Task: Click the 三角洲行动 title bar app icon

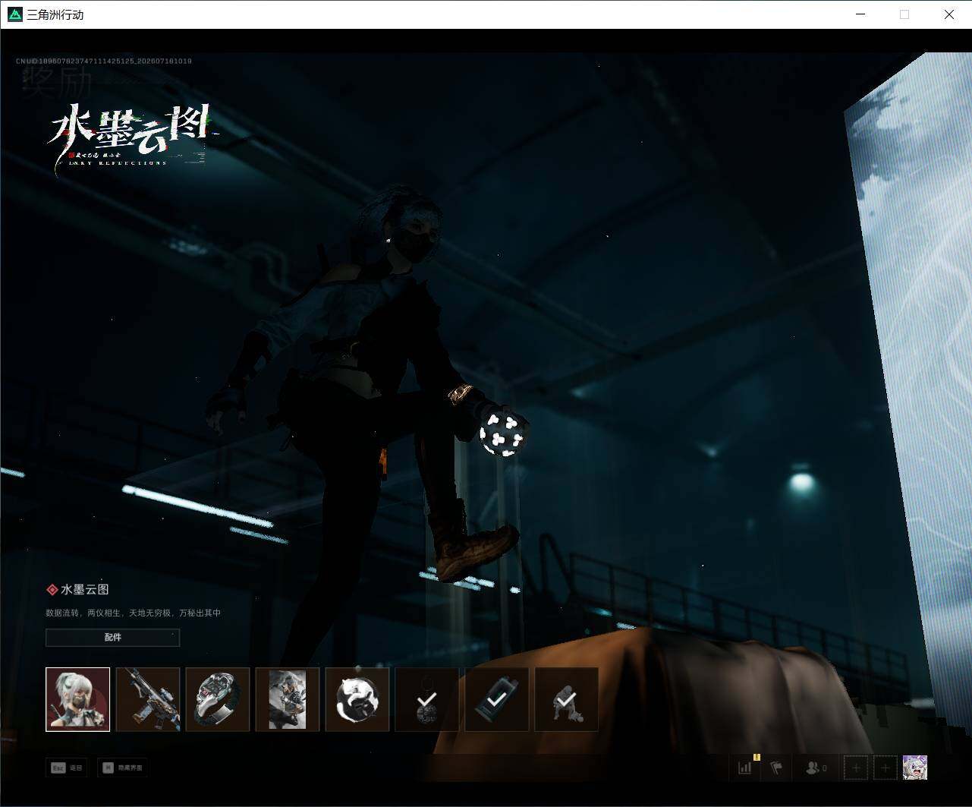Action: click(x=14, y=14)
